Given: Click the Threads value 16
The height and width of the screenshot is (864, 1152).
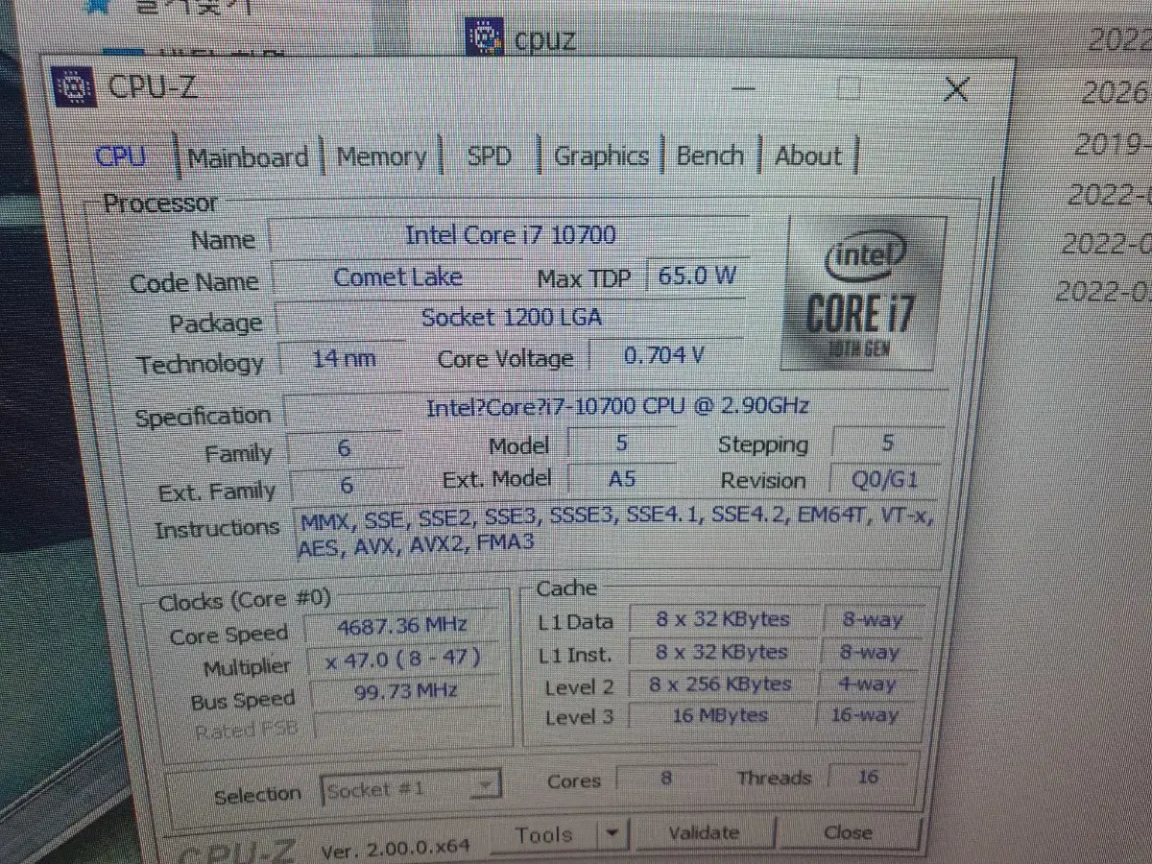Looking at the screenshot, I should (x=868, y=777).
